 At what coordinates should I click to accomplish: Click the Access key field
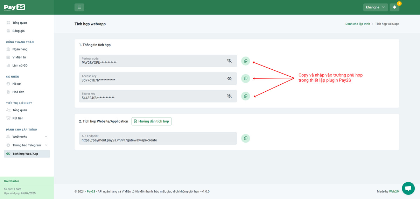pyautogui.click(x=158, y=78)
